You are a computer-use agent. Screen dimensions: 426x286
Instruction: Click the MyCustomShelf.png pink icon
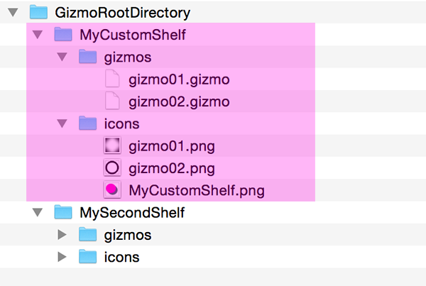(x=111, y=189)
